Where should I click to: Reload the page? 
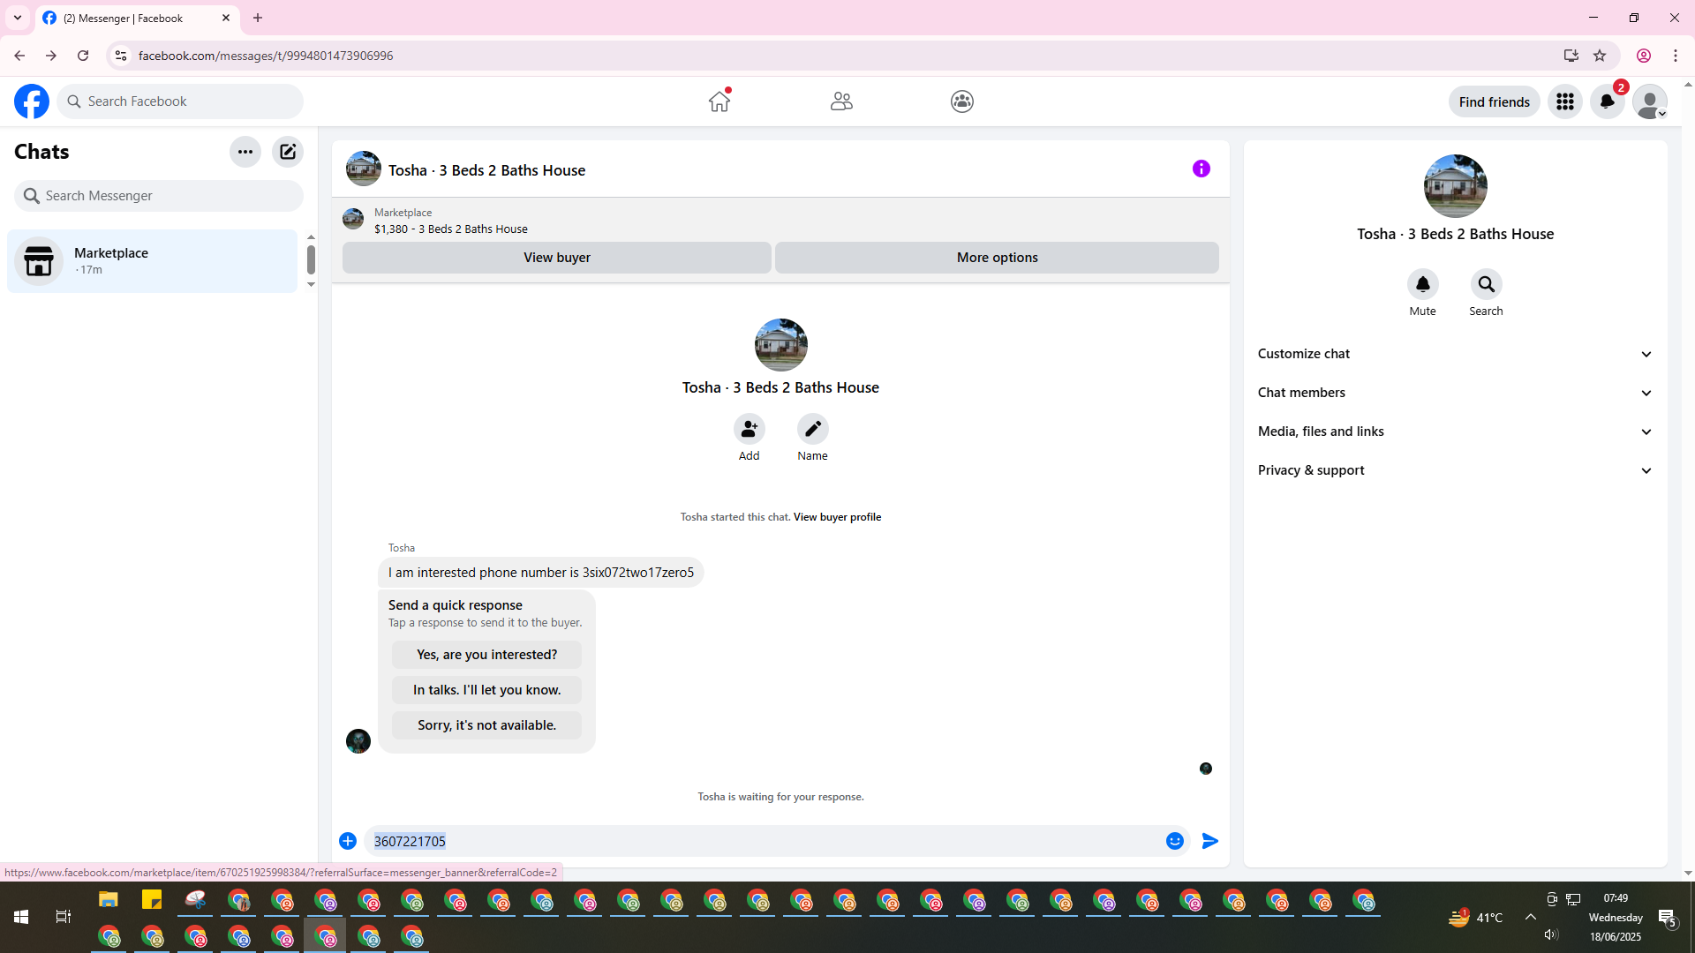pyautogui.click(x=83, y=56)
